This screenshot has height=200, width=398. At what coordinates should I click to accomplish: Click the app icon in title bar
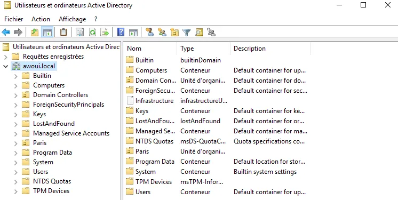7,5
